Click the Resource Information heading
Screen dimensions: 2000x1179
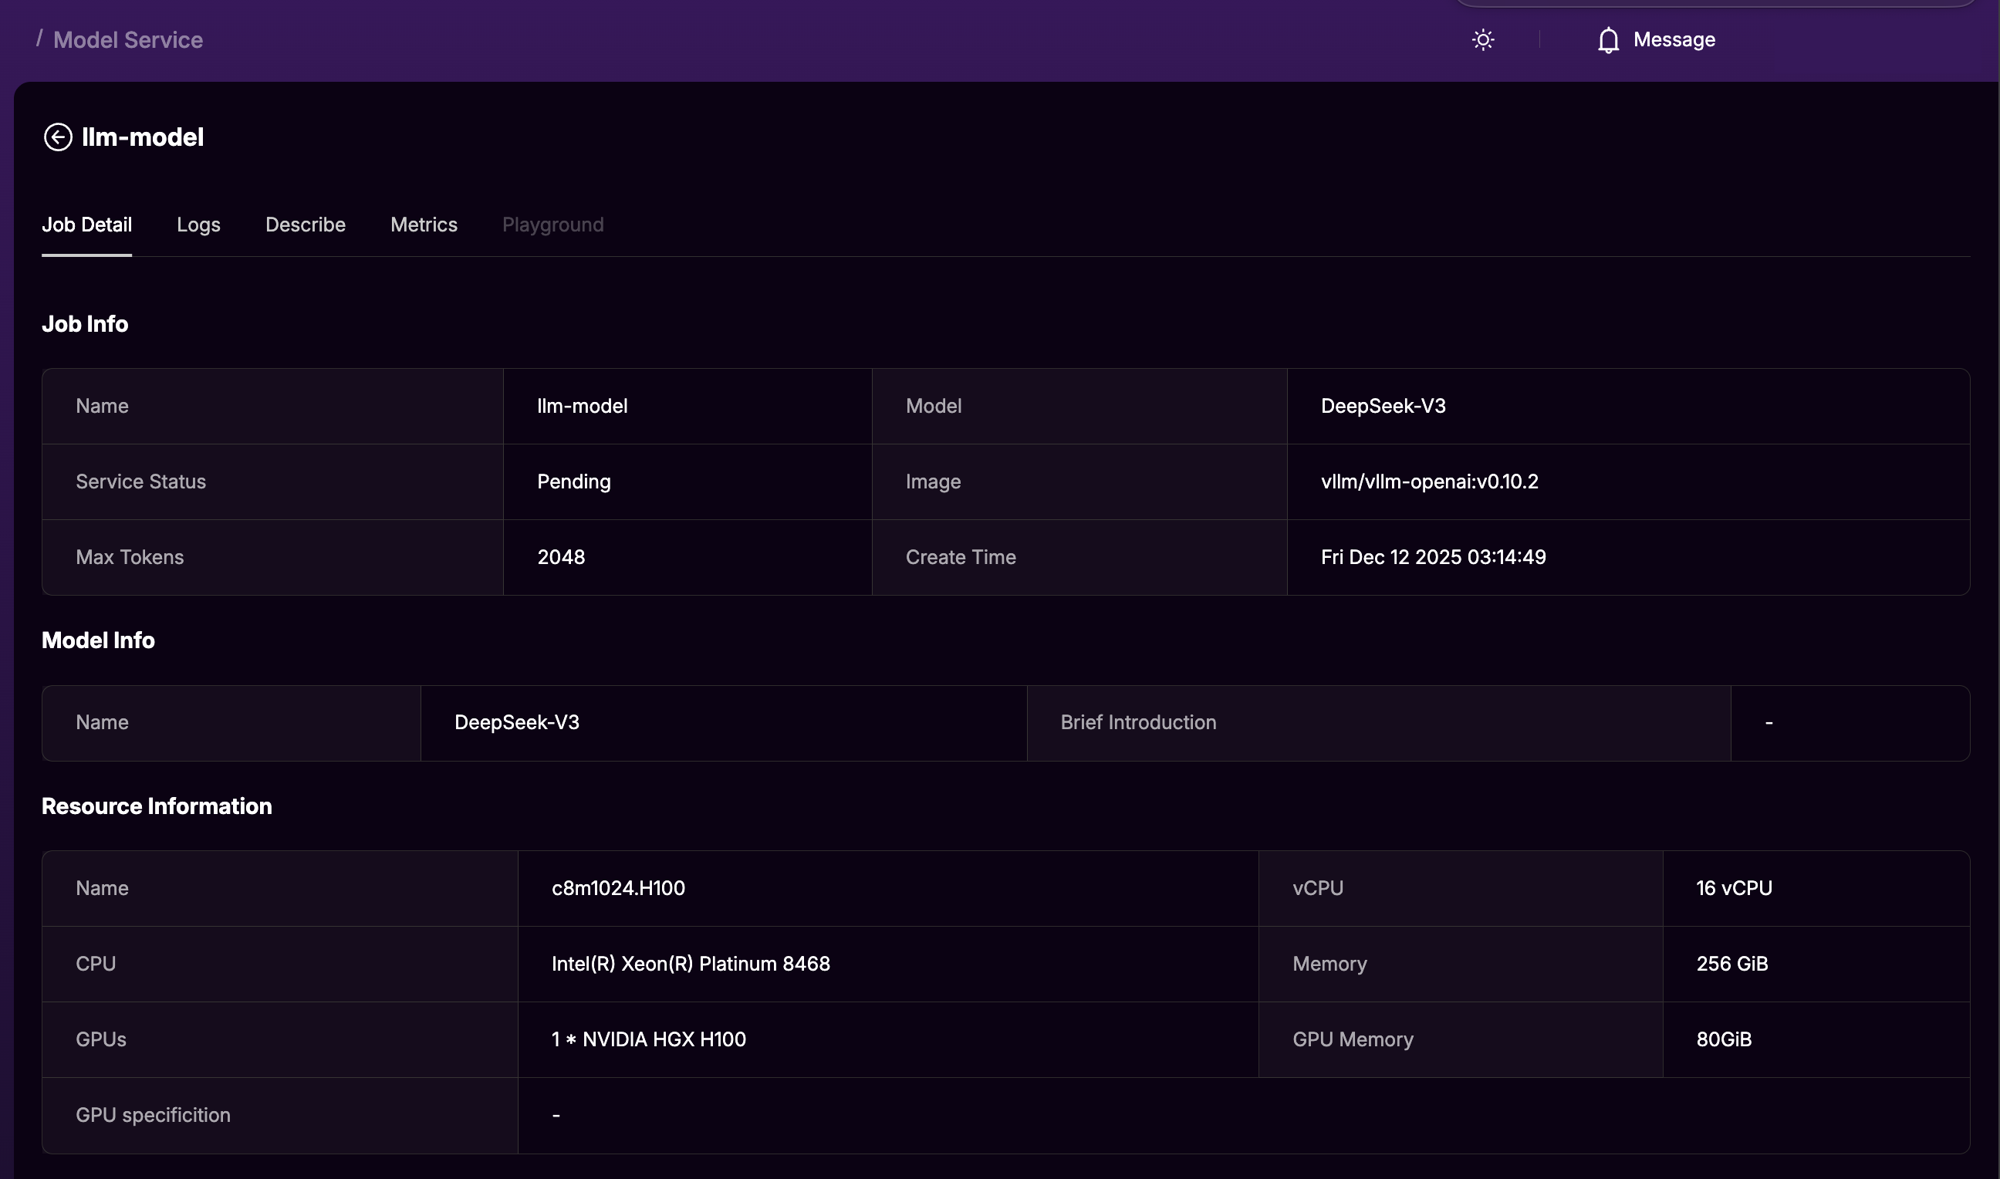click(157, 806)
